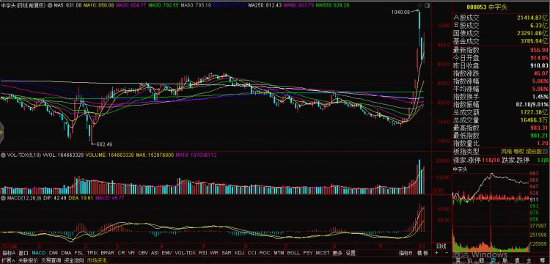Click the 设置 button in indicator bar
The image size is (550, 264).
[351, 253]
